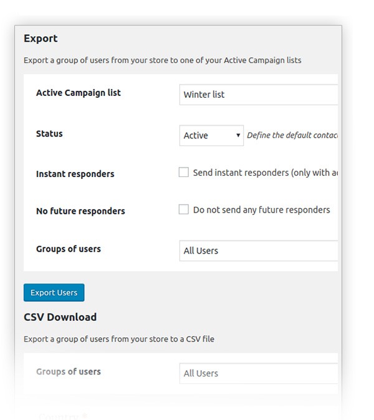374x420 pixels.
Task: Click Groups of users label in Export section
Action: point(69,249)
